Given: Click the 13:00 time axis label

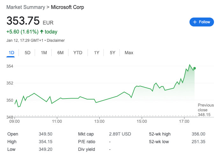Looking at the screenshot, I should 99,122.
